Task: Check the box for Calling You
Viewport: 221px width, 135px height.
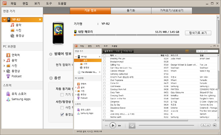Action: [x=105, y=65]
